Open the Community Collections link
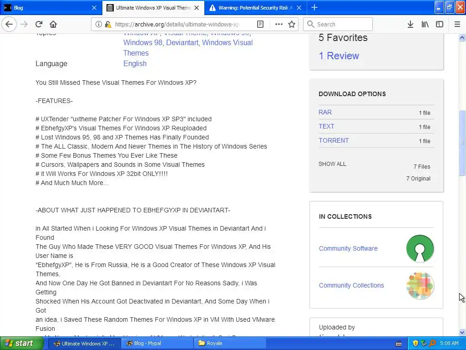 click(351, 285)
